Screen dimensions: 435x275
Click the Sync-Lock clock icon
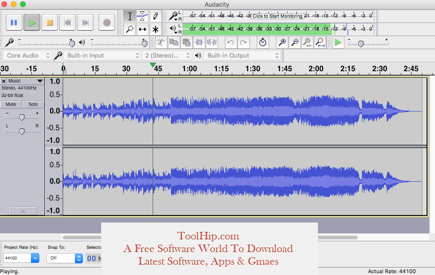click(262, 43)
